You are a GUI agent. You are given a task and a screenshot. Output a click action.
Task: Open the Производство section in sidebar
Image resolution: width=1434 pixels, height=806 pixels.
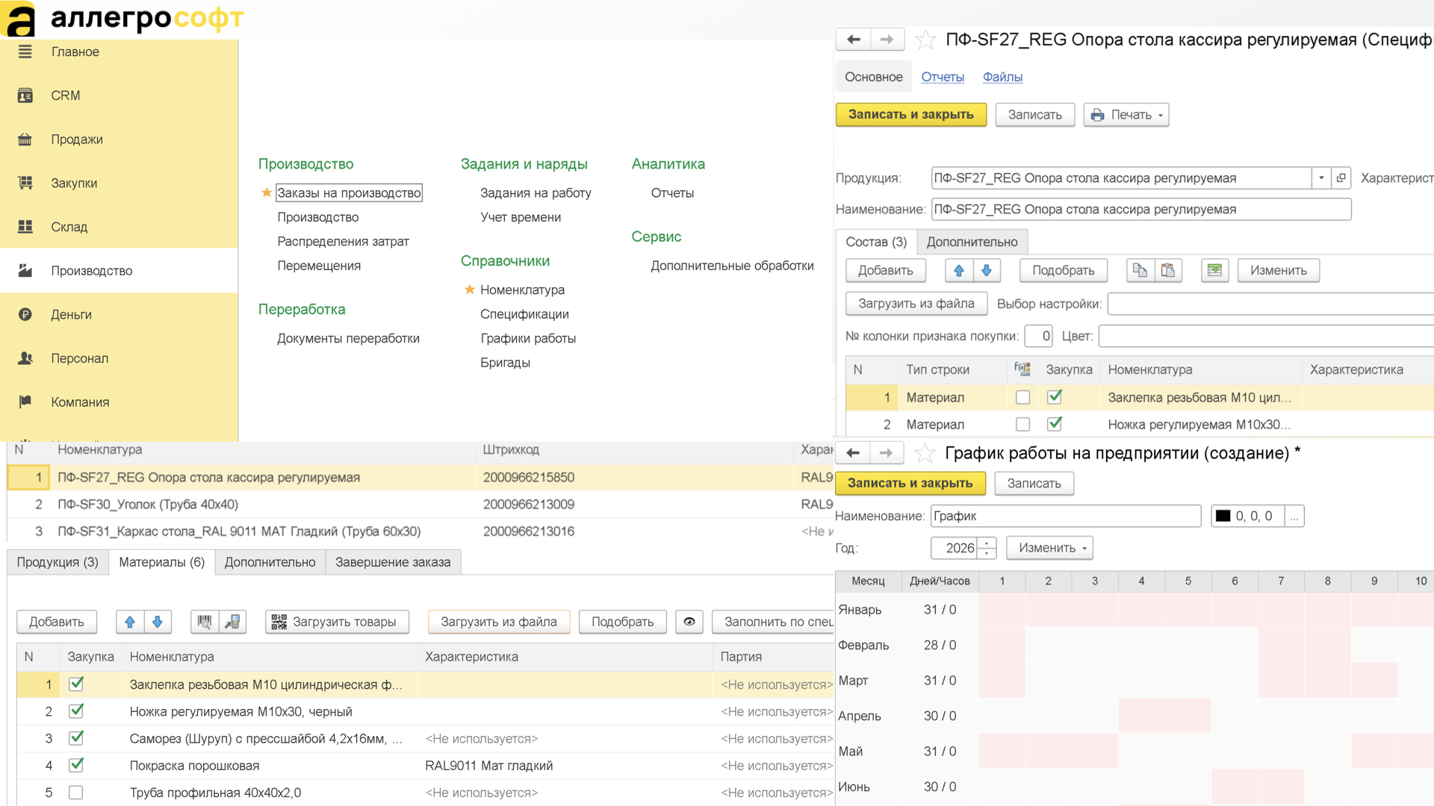[x=91, y=271]
